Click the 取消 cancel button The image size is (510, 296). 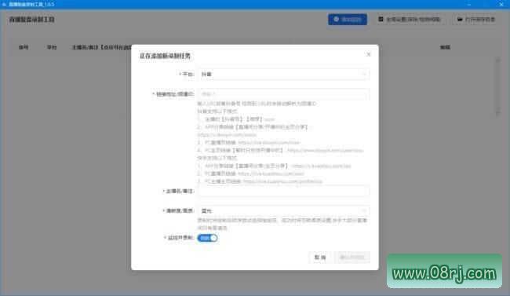[319, 258]
